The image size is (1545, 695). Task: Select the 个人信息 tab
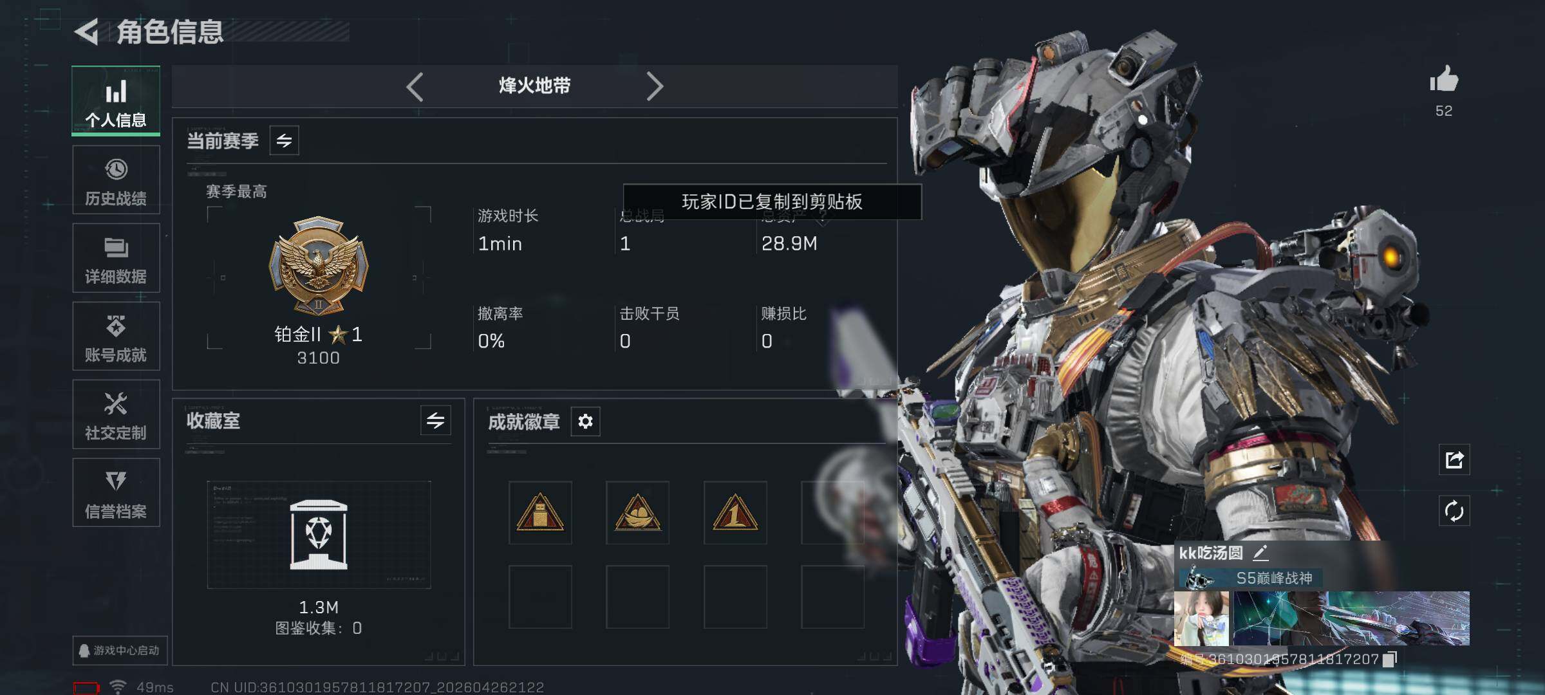[116, 101]
